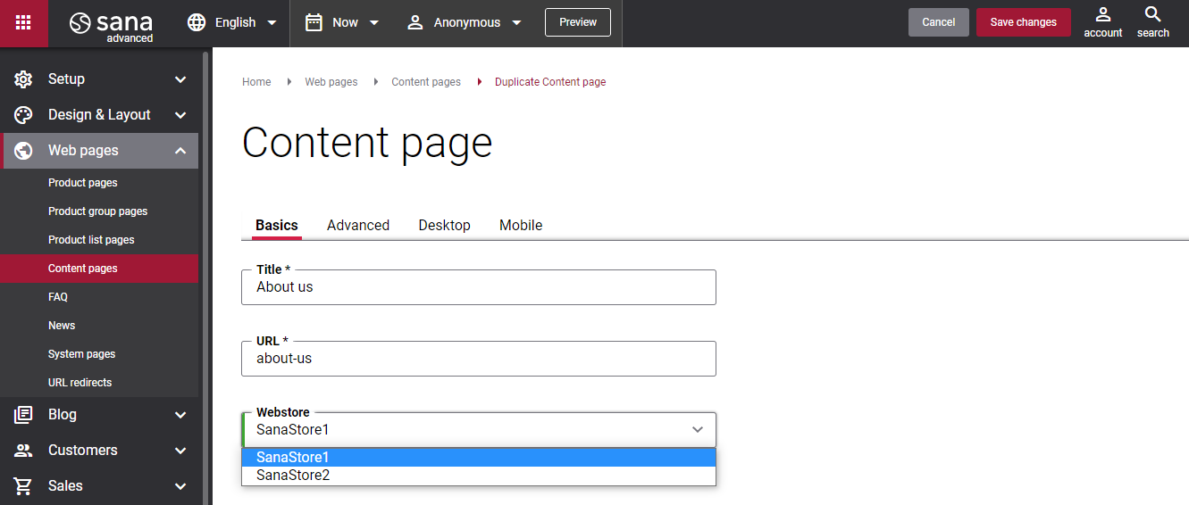This screenshot has width=1189, height=505.
Task: Click the Customers people icon
Action: coord(23,451)
